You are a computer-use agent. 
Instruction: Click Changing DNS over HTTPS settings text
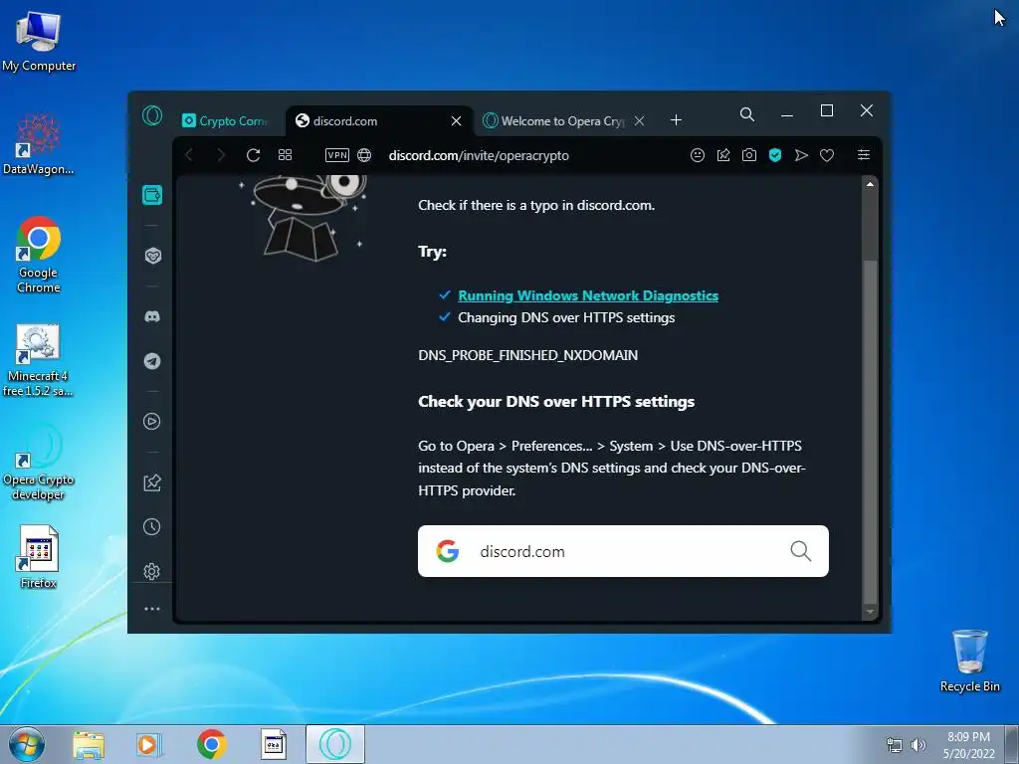pyautogui.click(x=566, y=317)
